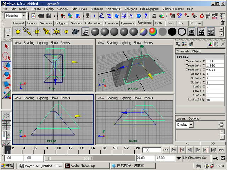
Task: Switch to Adobe Photoshop in taskbar
Action: pos(87,166)
